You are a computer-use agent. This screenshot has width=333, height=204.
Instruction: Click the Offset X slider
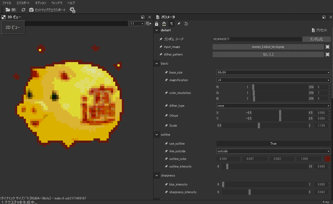[x=280, y=113]
